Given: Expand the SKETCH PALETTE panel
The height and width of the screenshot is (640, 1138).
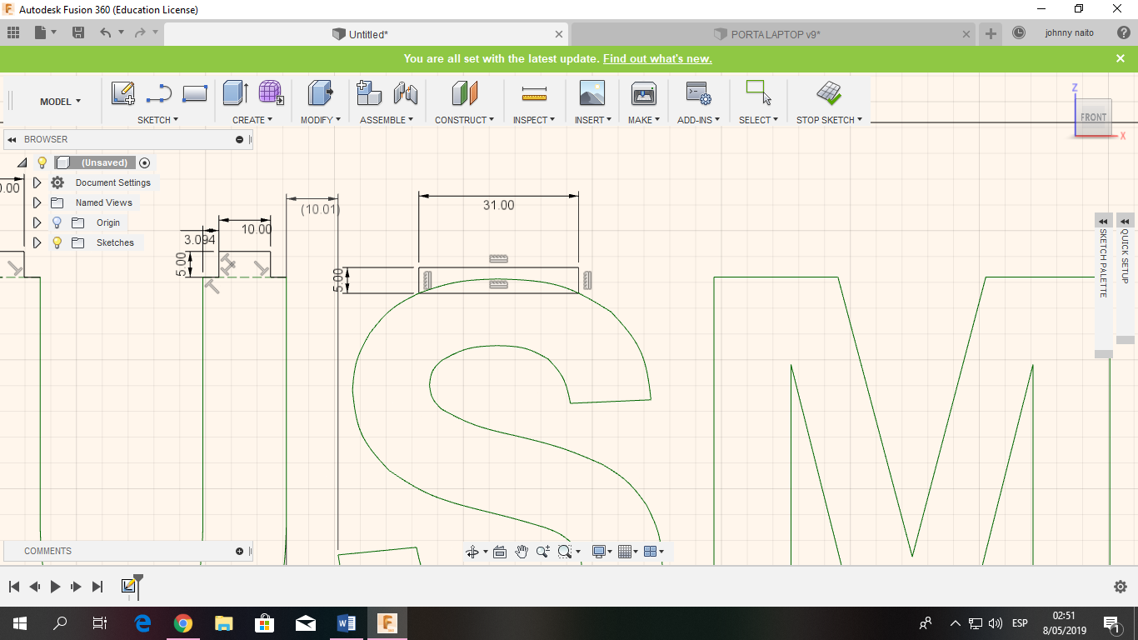Looking at the screenshot, I should (1104, 221).
